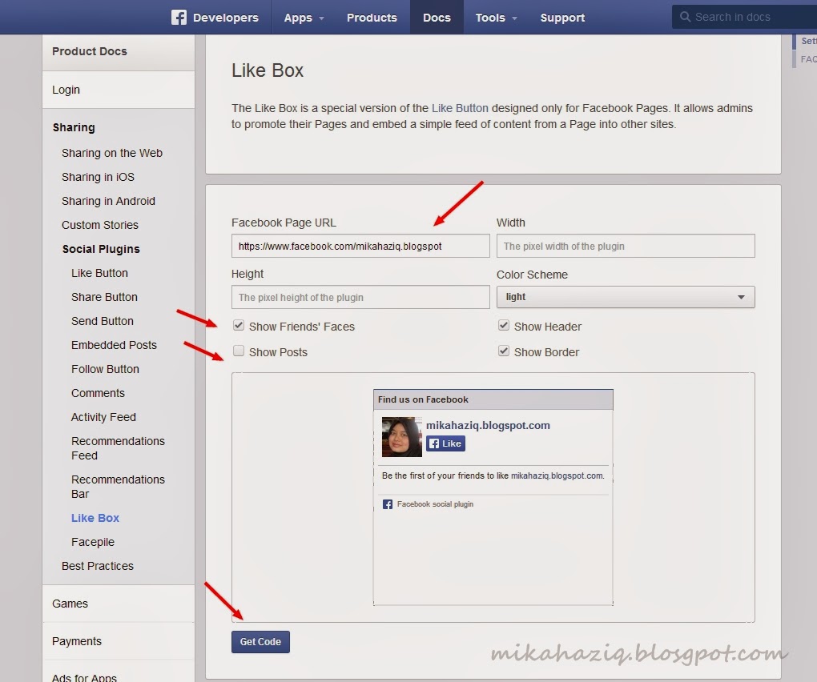The image size is (817, 682).
Task: Expand the Apps menu in top bar
Action: pos(304,17)
